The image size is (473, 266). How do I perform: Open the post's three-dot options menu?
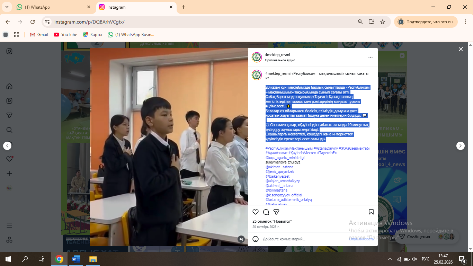[x=370, y=57]
